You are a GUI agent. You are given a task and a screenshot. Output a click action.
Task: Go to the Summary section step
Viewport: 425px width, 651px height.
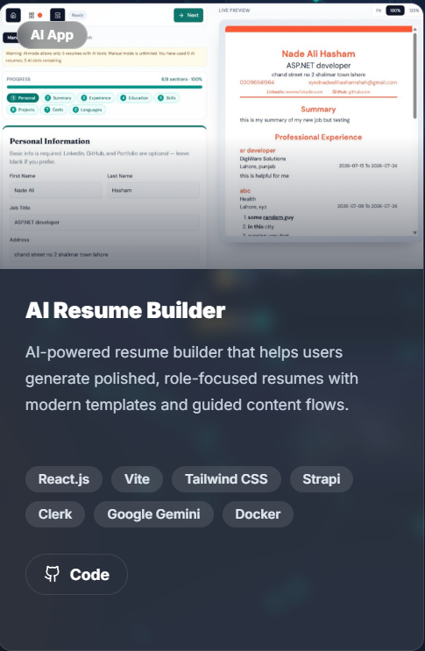click(x=58, y=98)
